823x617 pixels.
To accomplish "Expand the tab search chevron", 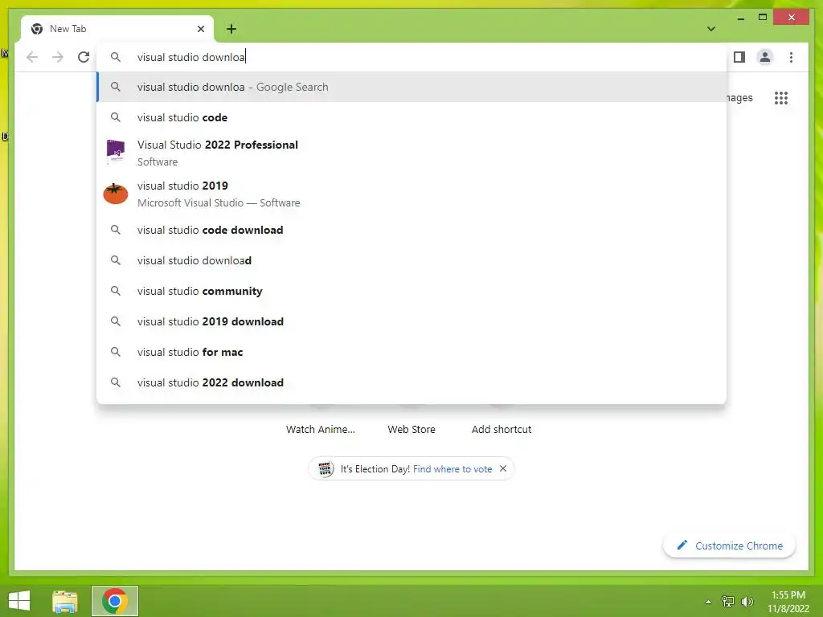I will tap(711, 29).
